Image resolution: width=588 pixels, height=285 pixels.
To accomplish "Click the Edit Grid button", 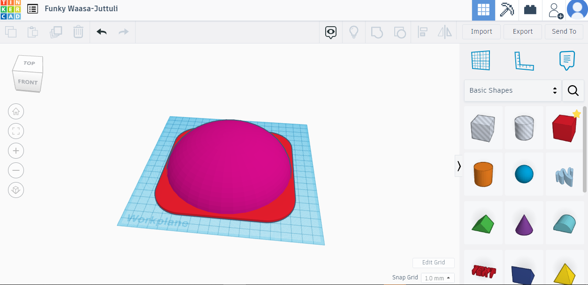I will point(433,263).
